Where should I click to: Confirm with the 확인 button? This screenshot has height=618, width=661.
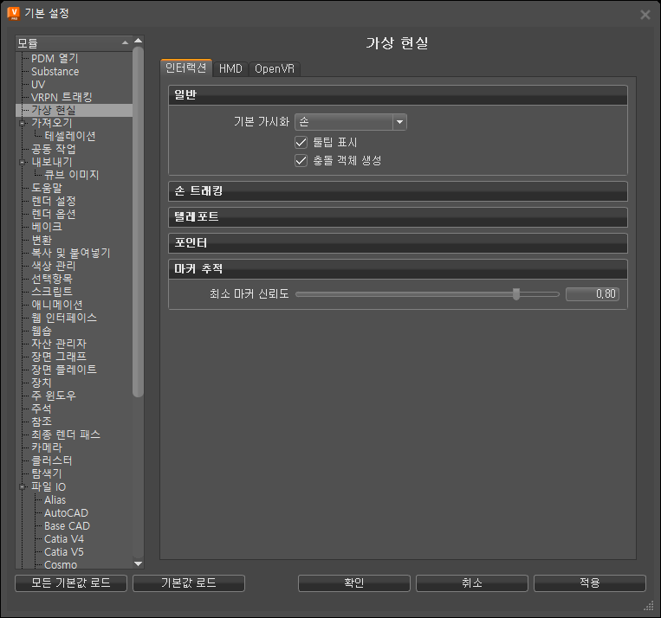click(354, 583)
